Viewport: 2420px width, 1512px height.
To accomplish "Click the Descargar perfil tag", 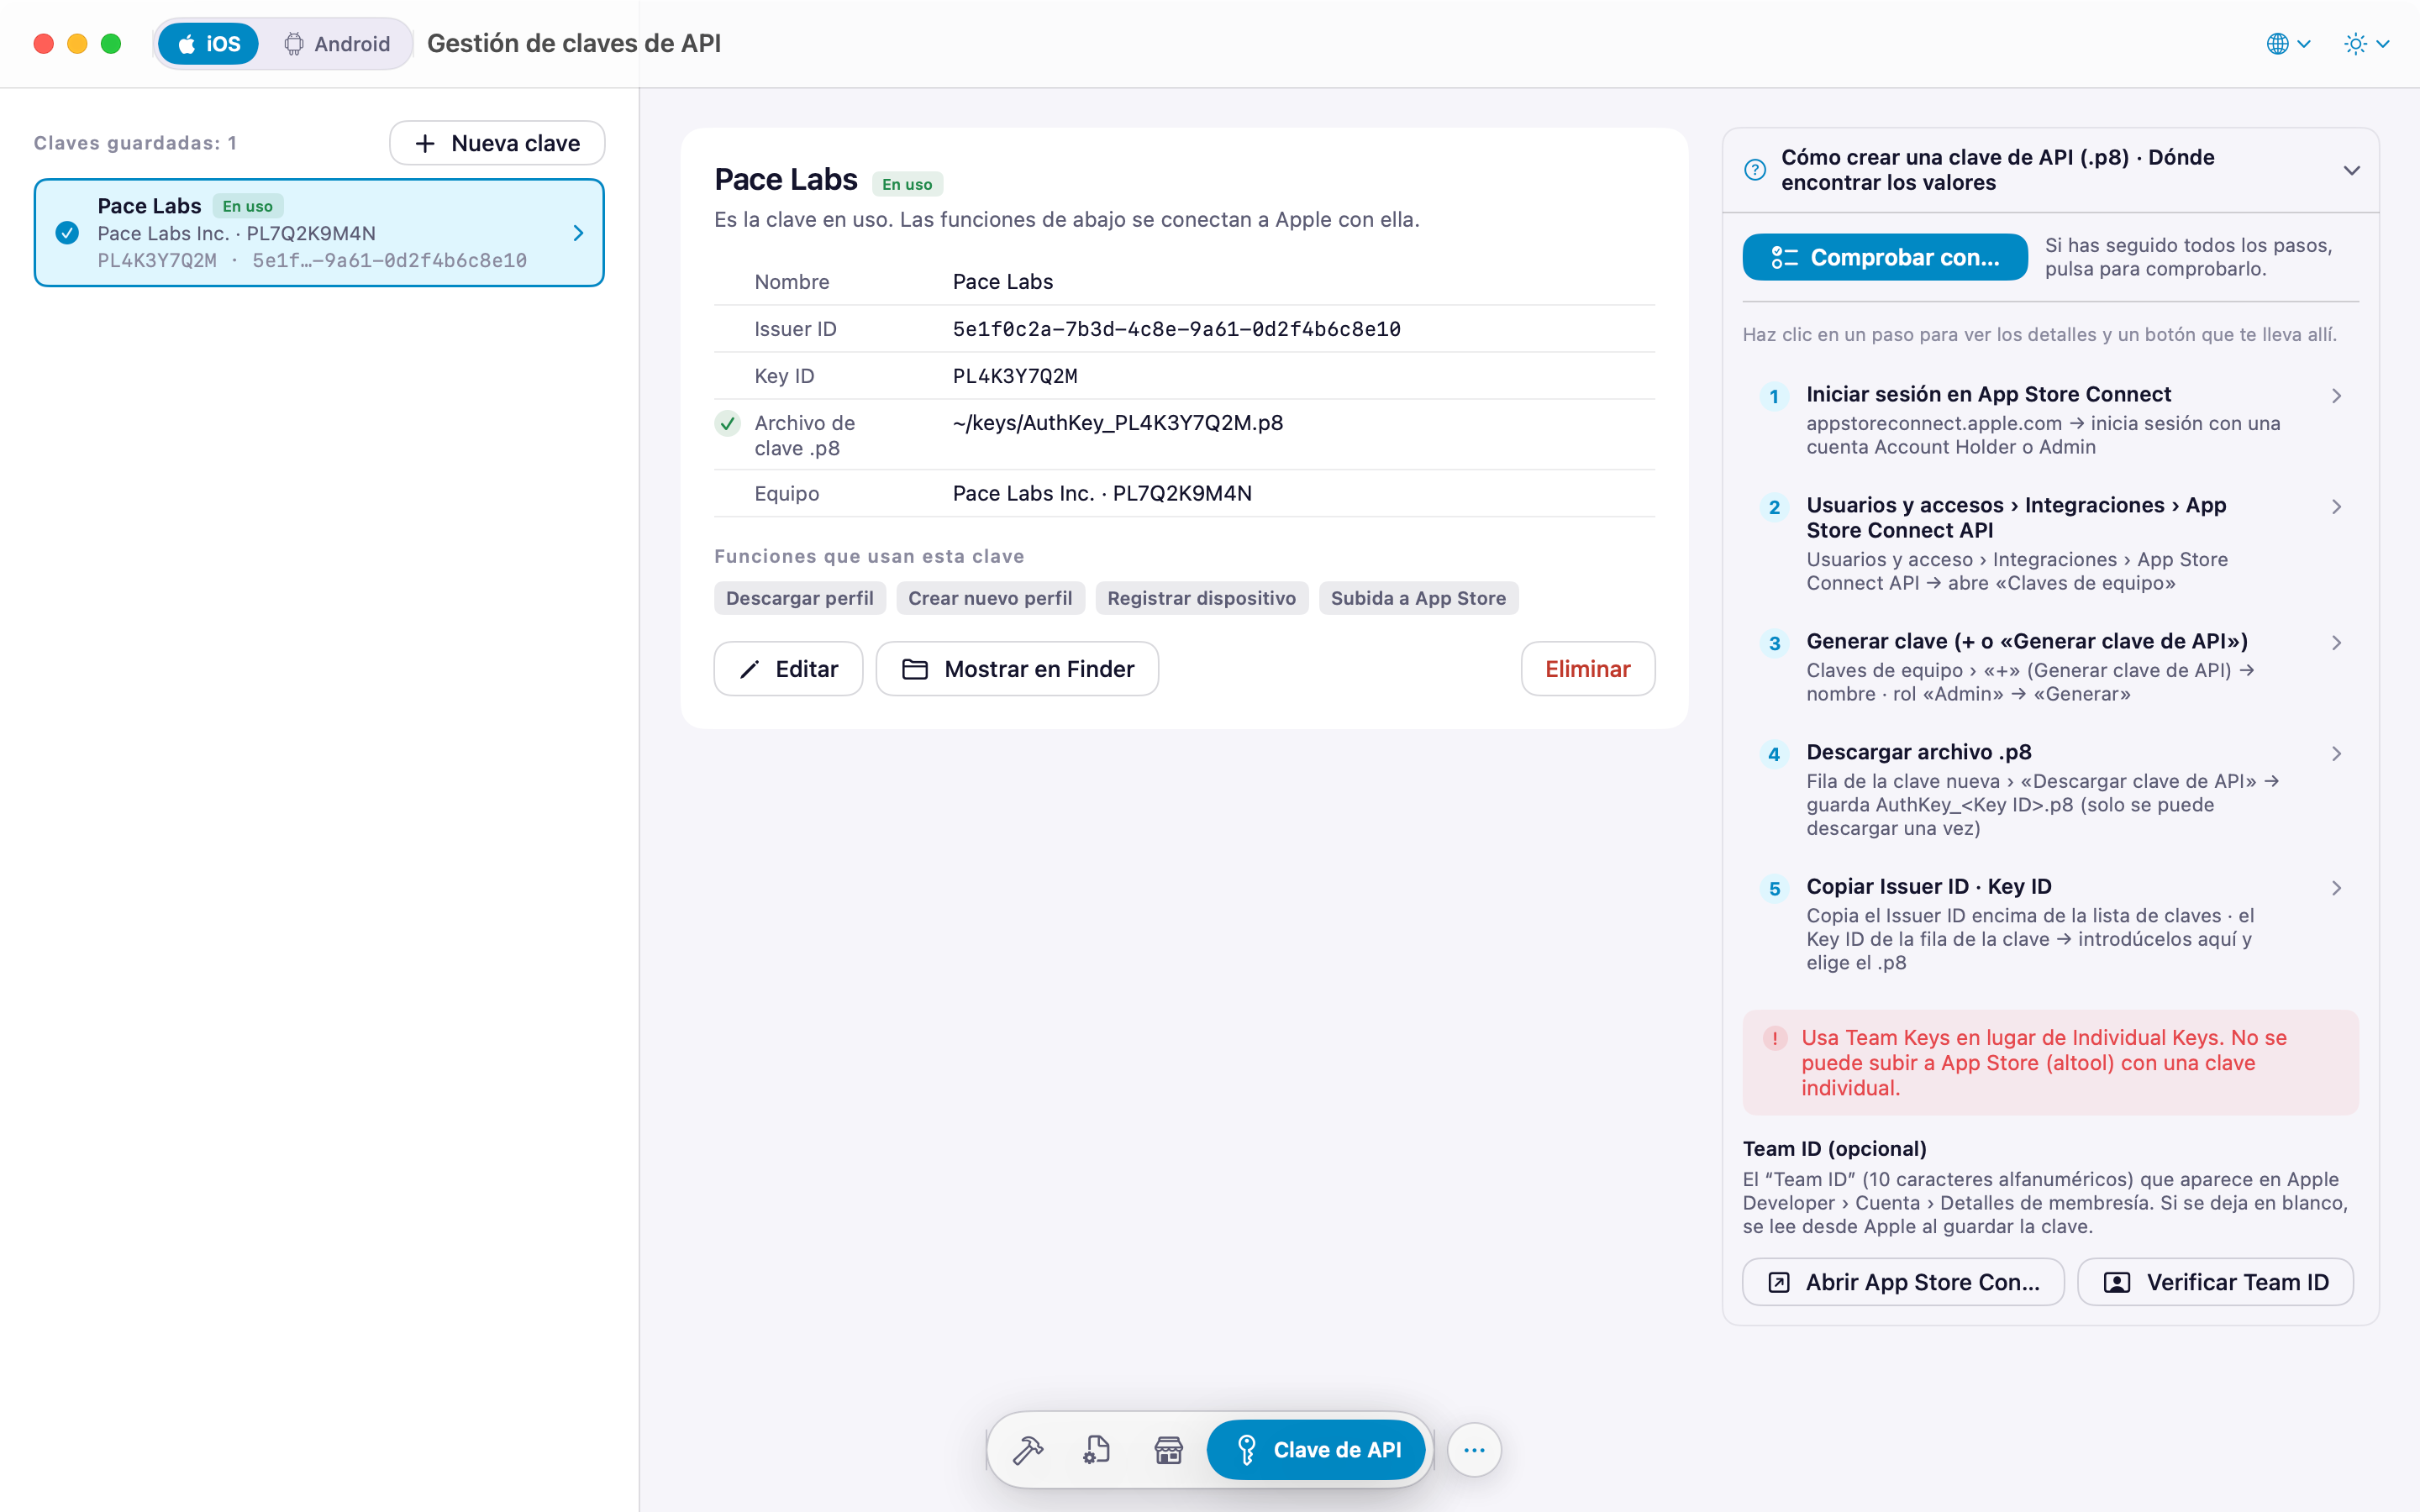I will (799, 598).
